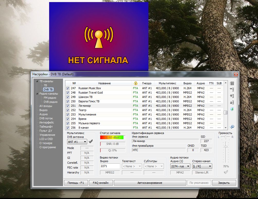Click the recycle bin restore icon
This screenshot has width=258, height=199.
click(x=232, y=109)
